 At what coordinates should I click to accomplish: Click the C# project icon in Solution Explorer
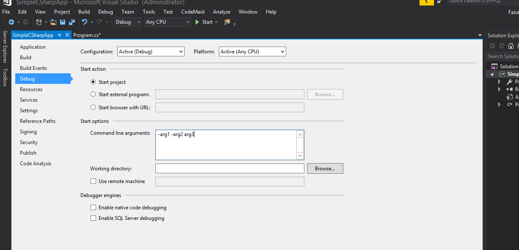[x=502, y=74]
